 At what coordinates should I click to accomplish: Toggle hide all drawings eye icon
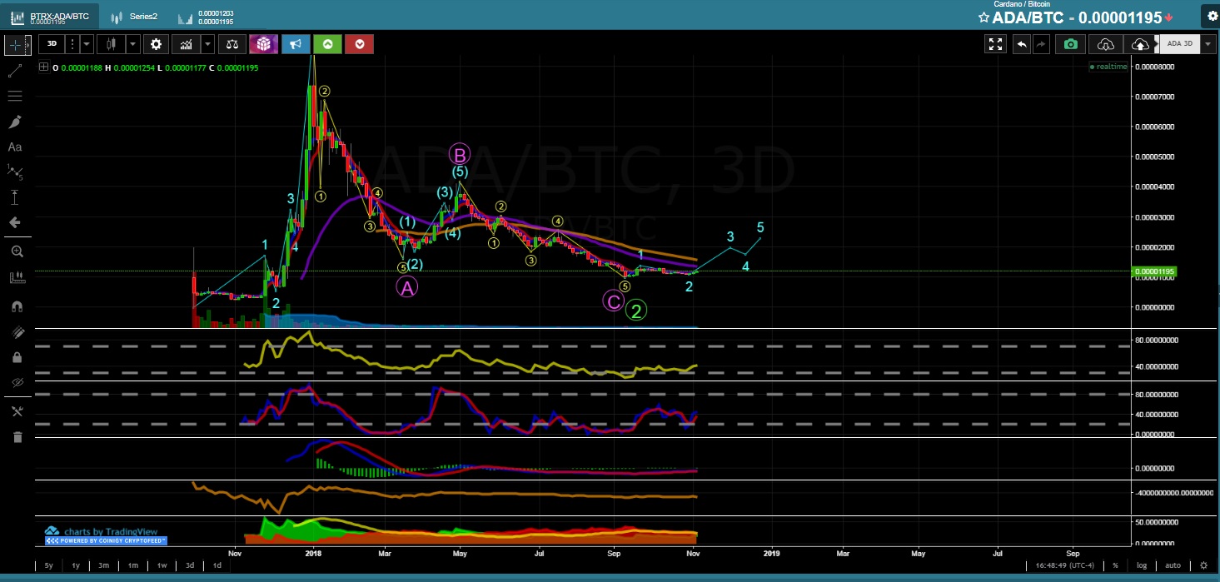pos(17,382)
